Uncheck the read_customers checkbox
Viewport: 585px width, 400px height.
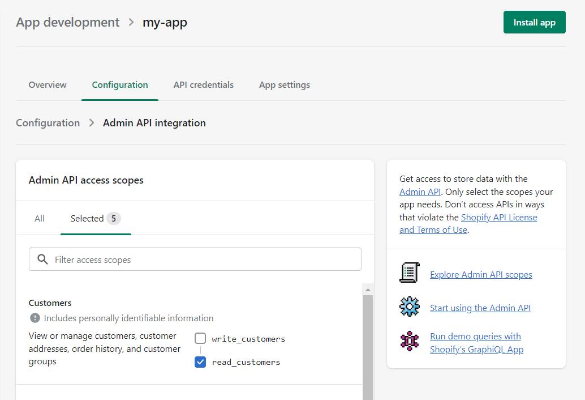(200, 362)
